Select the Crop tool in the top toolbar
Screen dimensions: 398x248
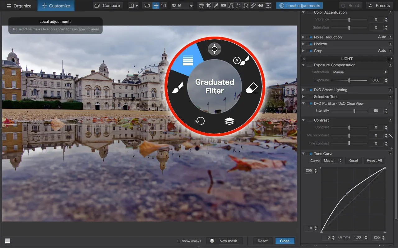point(209,6)
